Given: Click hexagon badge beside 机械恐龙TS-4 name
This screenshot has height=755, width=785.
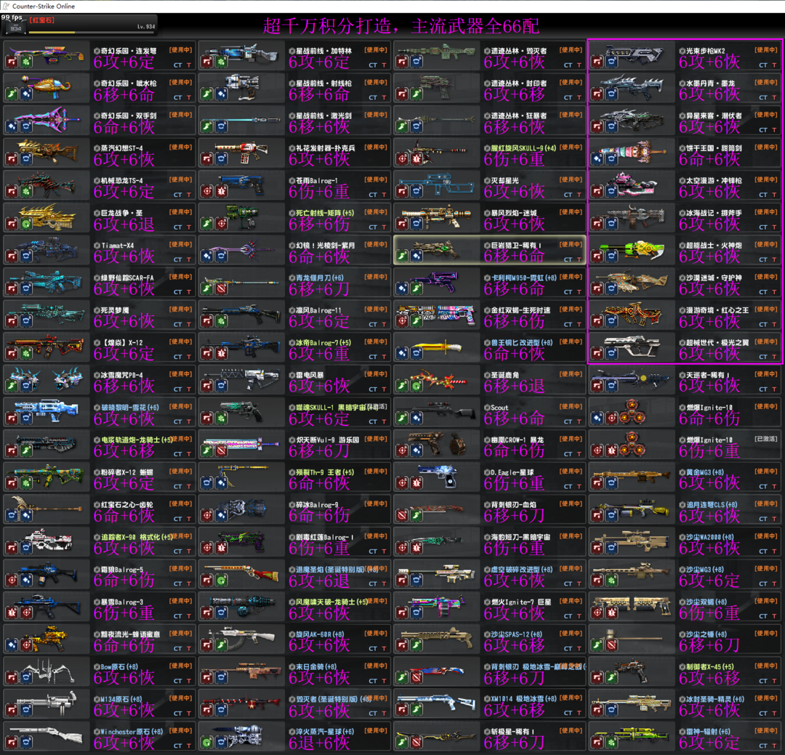Looking at the screenshot, I should [x=97, y=180].
